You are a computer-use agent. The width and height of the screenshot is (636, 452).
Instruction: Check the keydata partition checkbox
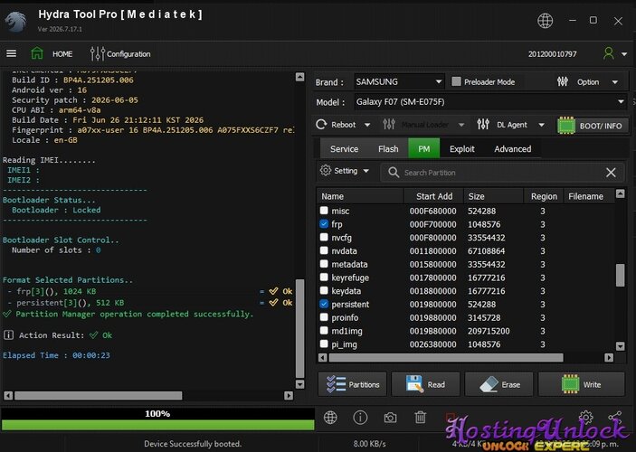tap(324, 290)
